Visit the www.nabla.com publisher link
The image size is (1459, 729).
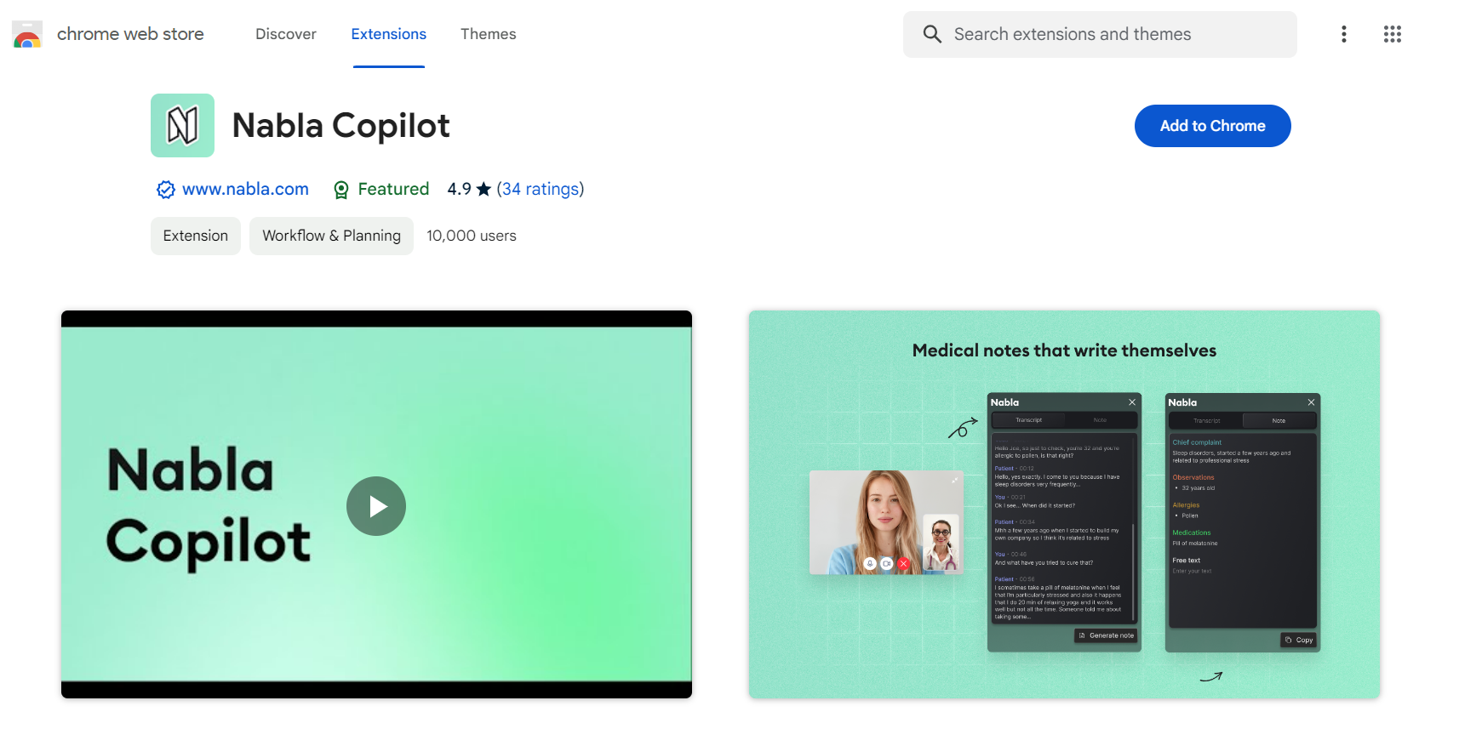(245, 189)
